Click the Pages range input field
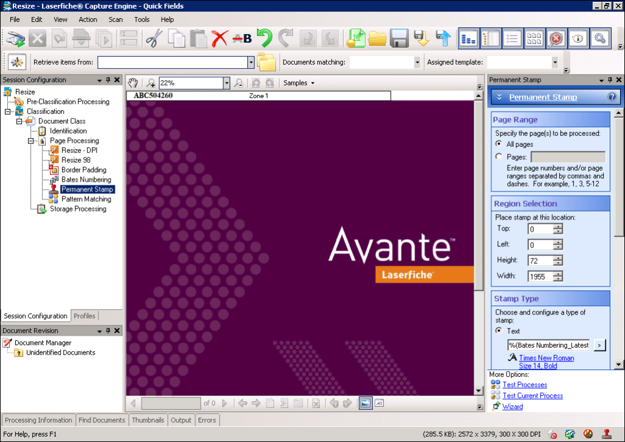This screenshot has width=625, height=442. click(568, 157)
